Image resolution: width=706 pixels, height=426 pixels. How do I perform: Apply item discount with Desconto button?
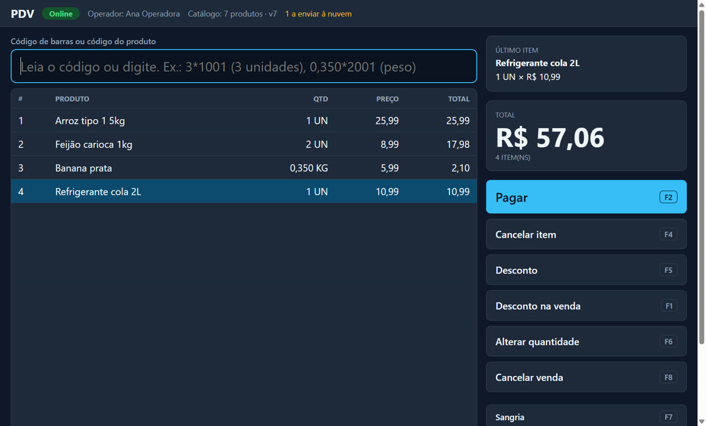(x=586, y=270)
